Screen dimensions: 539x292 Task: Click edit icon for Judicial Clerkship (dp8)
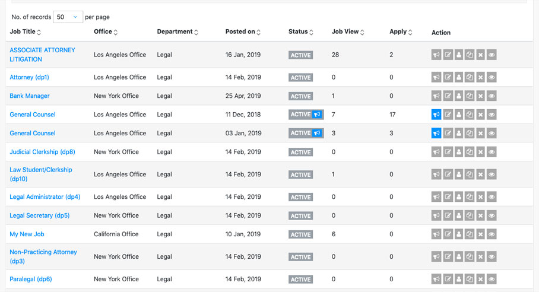[x=448, y=153]
